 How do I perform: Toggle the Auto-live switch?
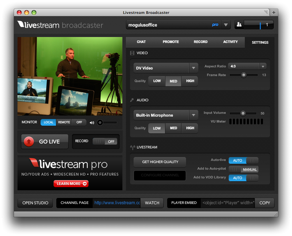243,160
